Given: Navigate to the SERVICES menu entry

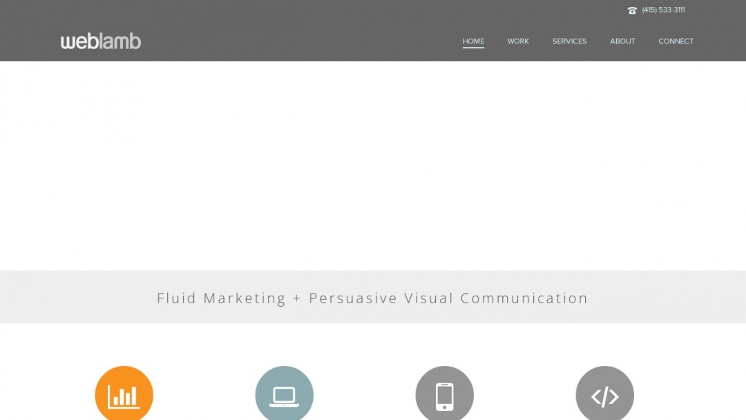Looking at the screenshot, I should [569, 41].
